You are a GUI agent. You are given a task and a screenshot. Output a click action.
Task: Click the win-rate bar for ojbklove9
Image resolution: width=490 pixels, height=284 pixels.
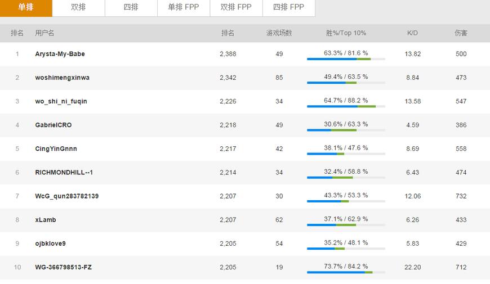tap(346, 249)
